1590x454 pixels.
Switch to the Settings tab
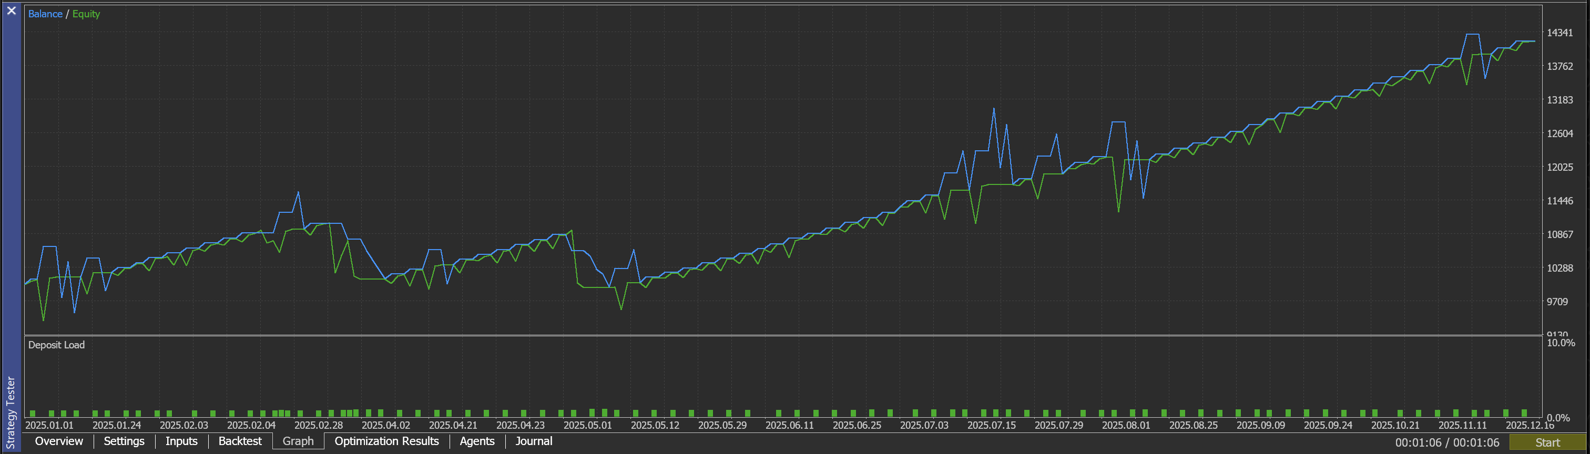(124, 441)
